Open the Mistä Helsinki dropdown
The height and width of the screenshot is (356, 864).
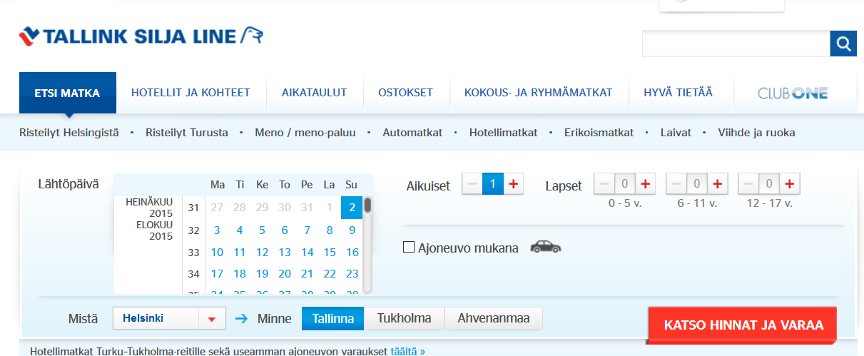pos(169,318)
